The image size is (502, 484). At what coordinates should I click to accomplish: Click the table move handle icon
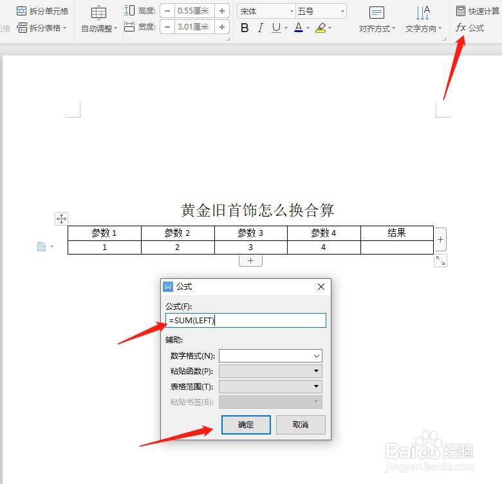click(x=61, y=219)
